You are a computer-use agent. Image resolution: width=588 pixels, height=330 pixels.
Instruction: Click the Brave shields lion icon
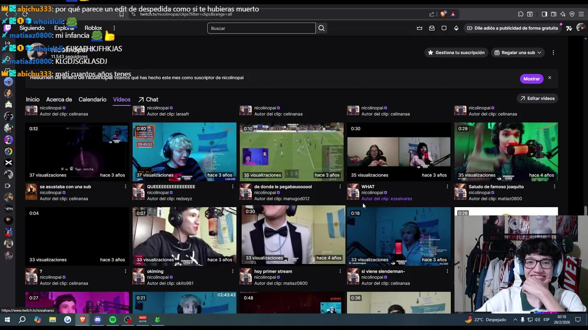point(443,14)
